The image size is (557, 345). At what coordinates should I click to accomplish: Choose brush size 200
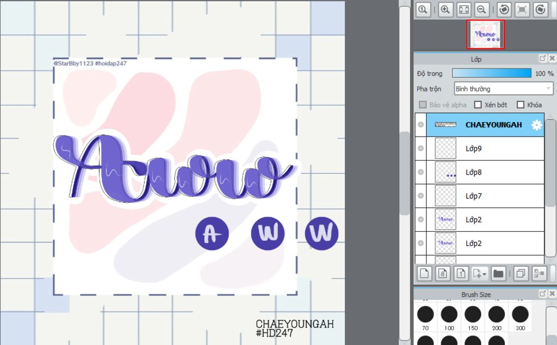point(497,317)
